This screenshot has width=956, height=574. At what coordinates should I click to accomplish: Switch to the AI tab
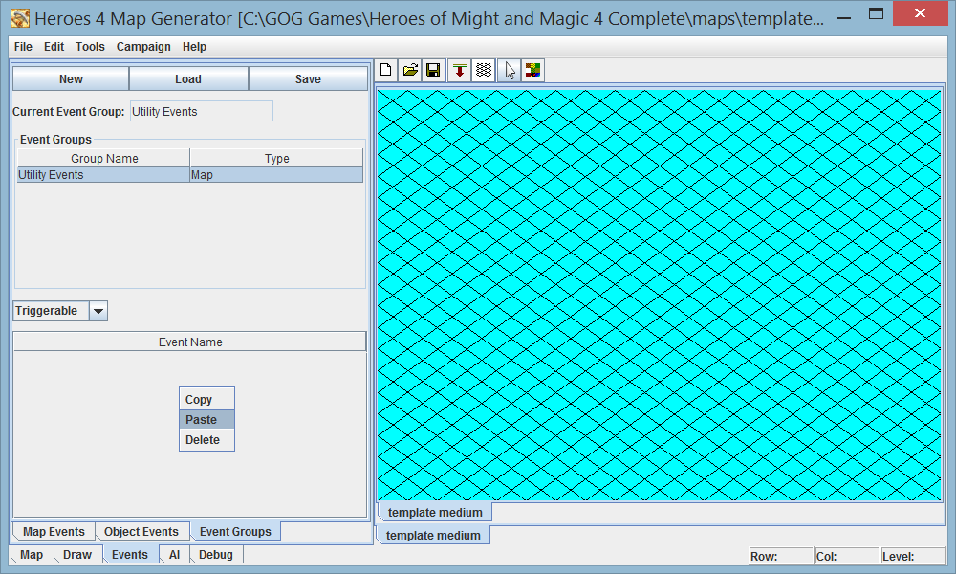click(174, 555)
